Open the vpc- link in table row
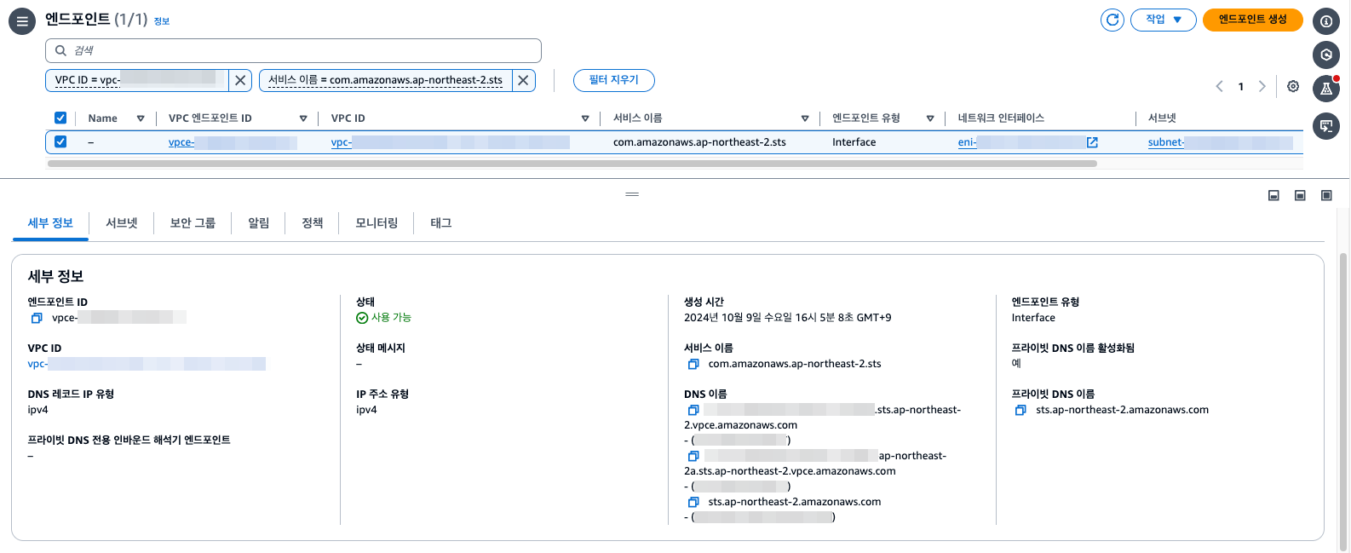 [450, 142]
